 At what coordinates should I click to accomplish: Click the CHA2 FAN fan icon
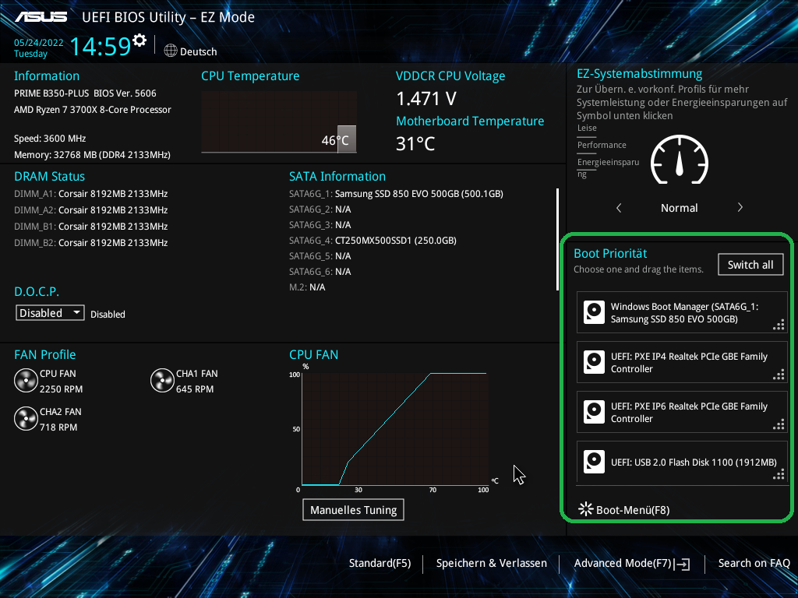click(26, 418)
